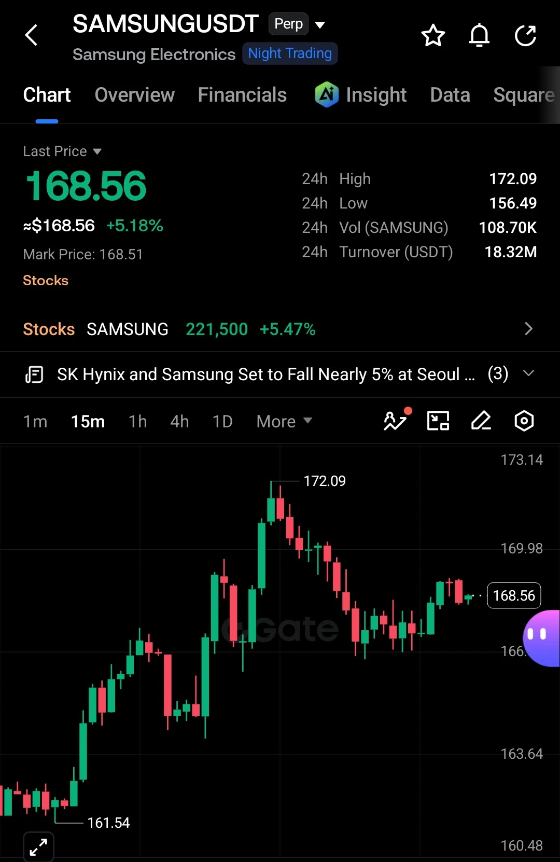This screenshot has height=862, width=560.
Task: Open chart settings hexagon icon
Action: [x=524, y=421]
